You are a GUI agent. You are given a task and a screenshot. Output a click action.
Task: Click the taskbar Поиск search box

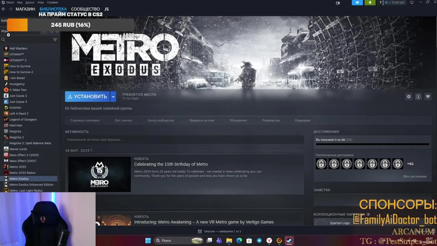[179, 241]
